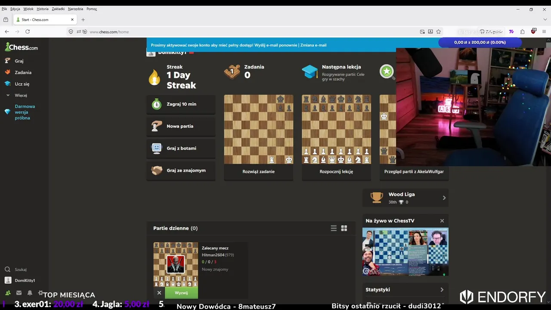Open the ChessTV live stream thumbnail
The image size is (551, 310).
coord(406,252)
